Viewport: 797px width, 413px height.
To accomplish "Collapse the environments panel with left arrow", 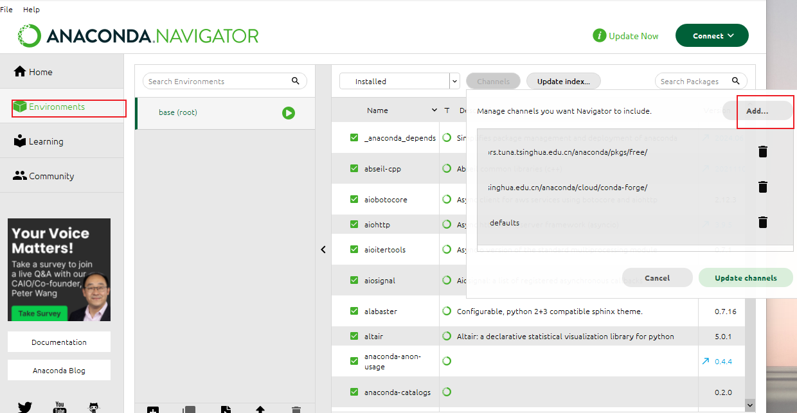I will pos(323,249).
